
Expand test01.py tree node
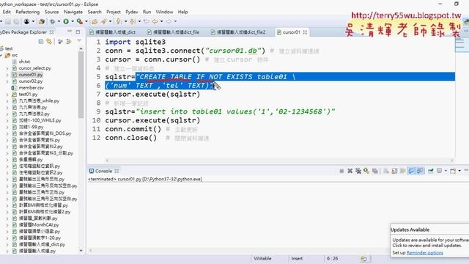[x=7, y=95]
